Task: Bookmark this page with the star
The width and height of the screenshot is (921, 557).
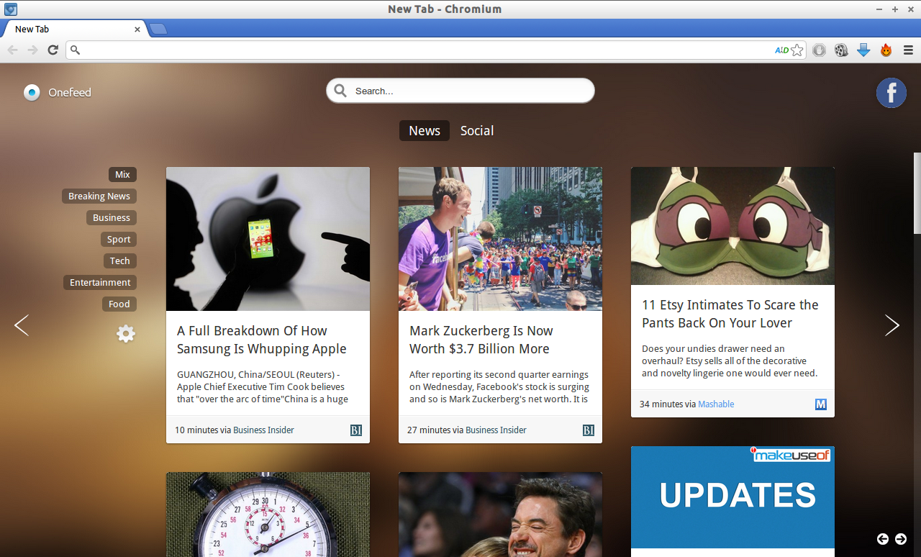Action: (797, 50)
